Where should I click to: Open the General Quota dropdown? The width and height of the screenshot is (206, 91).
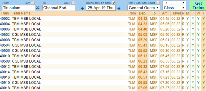tap(144, 8)
